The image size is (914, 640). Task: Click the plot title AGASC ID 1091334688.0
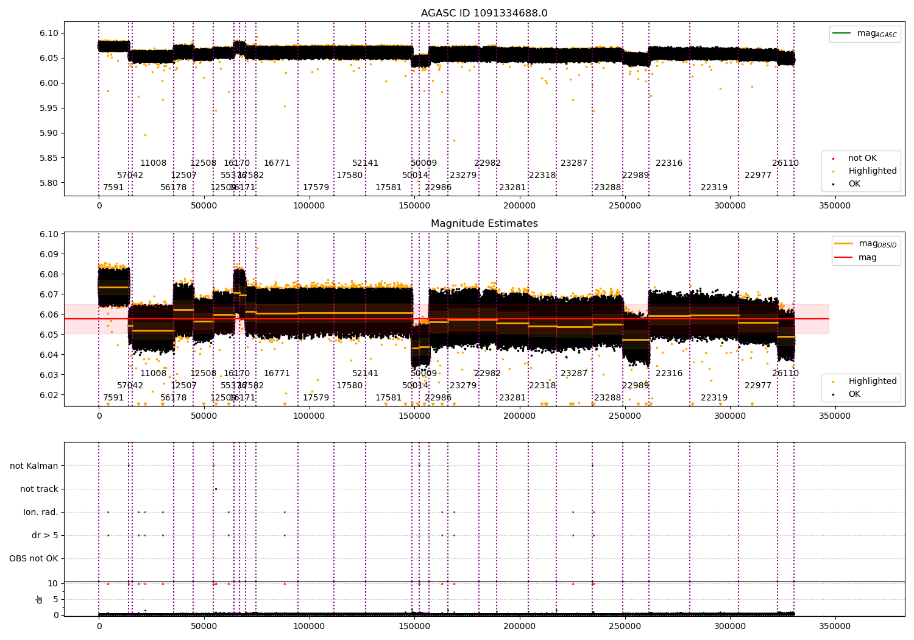(x=484, y=13)
